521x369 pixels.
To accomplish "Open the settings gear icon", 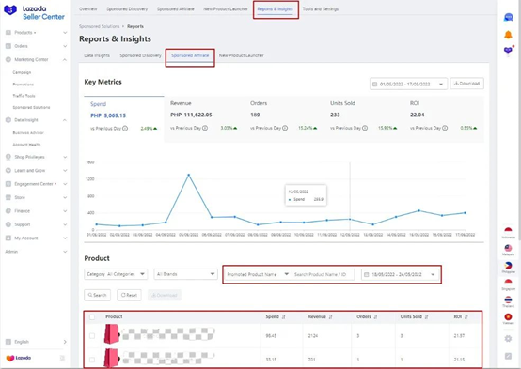I will 508,338.
